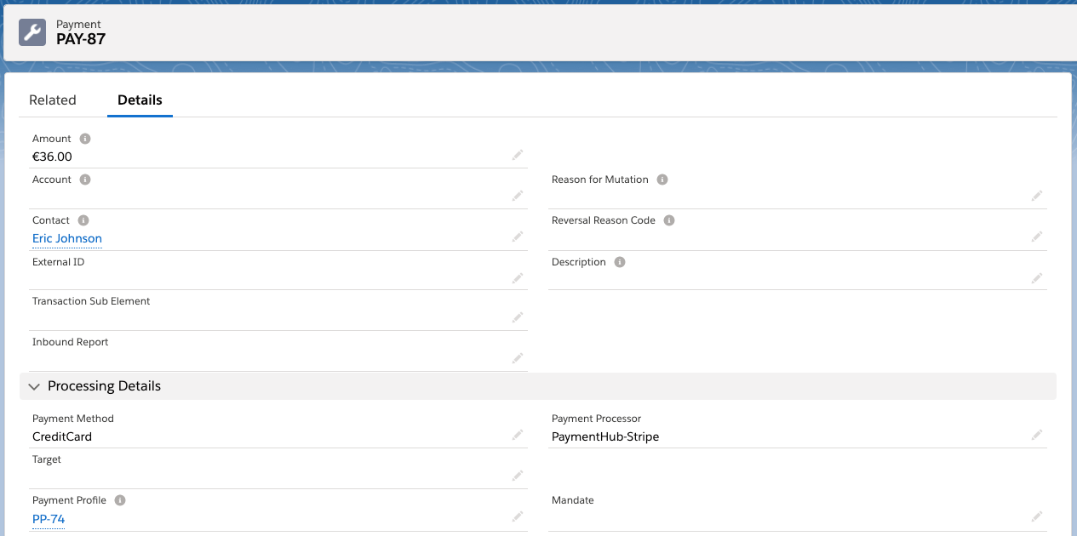Switch to the Related tab
Image resolution: width=1077 pixels, height=536 pixels.
point(53,100)
